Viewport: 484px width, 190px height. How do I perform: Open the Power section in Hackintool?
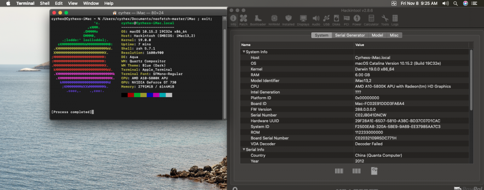(x=357, y=20)
